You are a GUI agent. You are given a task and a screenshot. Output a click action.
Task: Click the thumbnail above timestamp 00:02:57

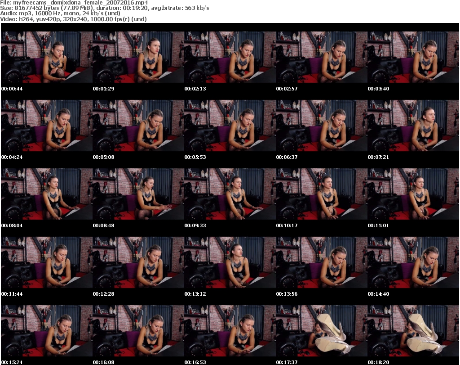tap(322, 57)
